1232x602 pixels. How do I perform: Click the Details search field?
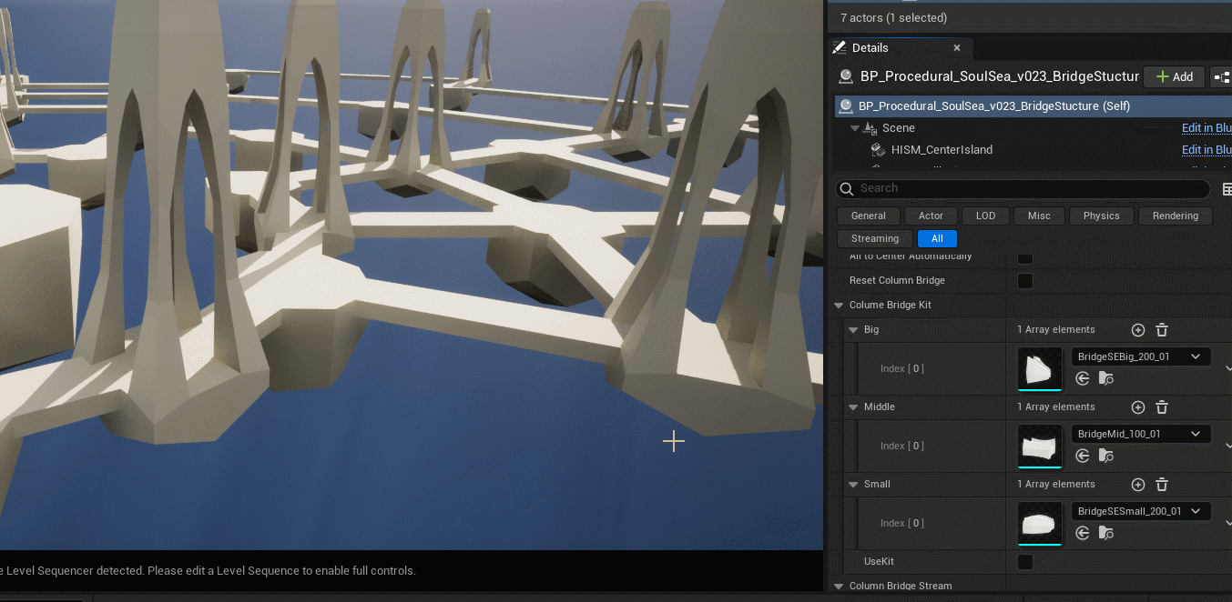pyautogui.click(x=1023, y=189)
